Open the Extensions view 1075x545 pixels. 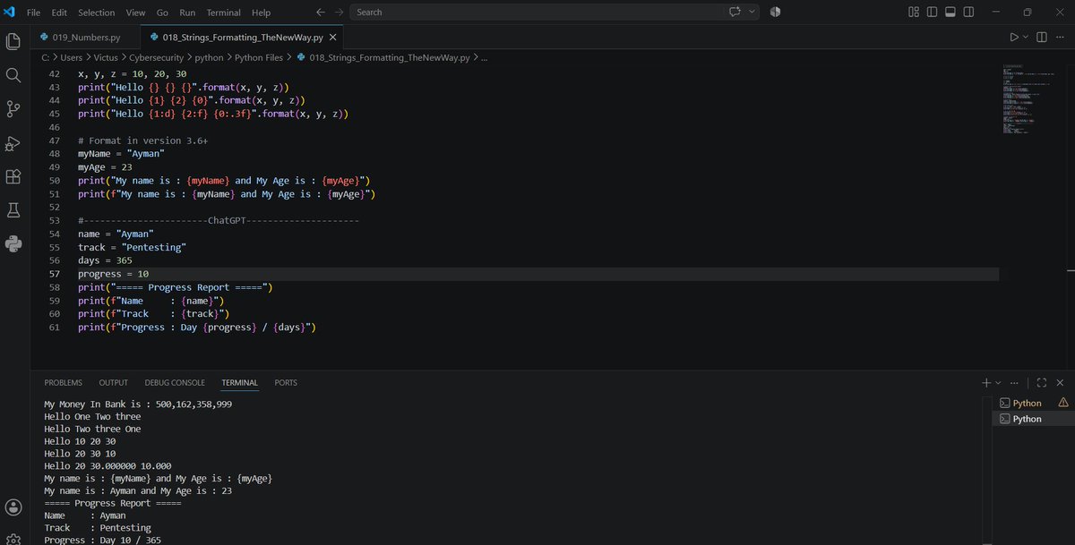click(13, 176)
